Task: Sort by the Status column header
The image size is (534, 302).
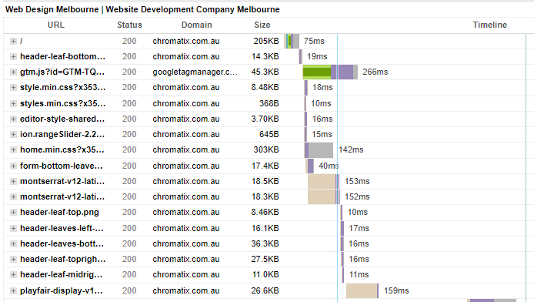Action: click(129, 25)
